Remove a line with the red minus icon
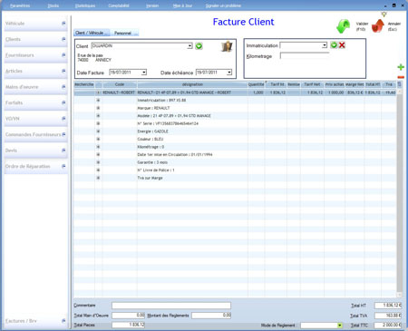Screen dimensions: 408x331 coord(401,77)
